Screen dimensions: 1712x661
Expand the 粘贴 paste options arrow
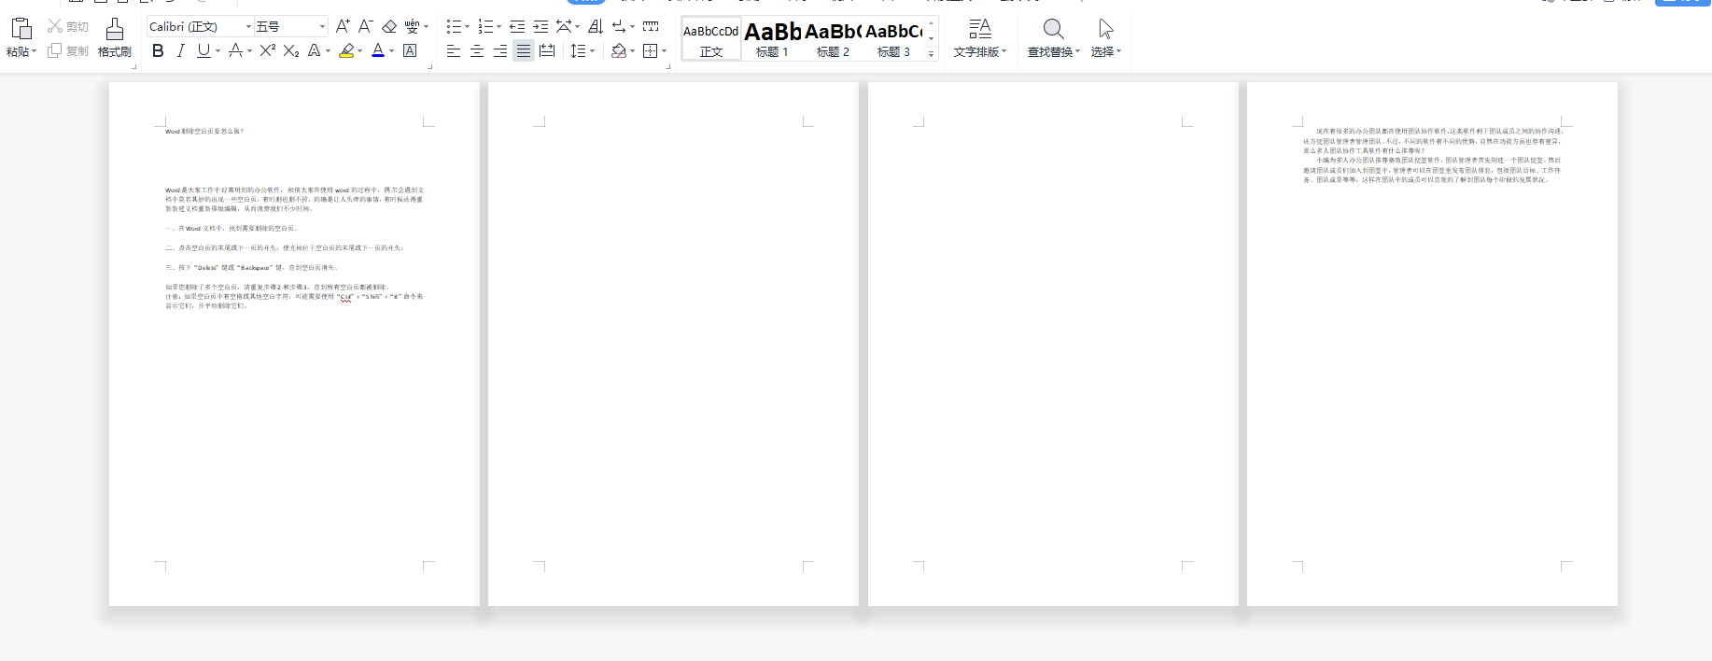point(35,52)
